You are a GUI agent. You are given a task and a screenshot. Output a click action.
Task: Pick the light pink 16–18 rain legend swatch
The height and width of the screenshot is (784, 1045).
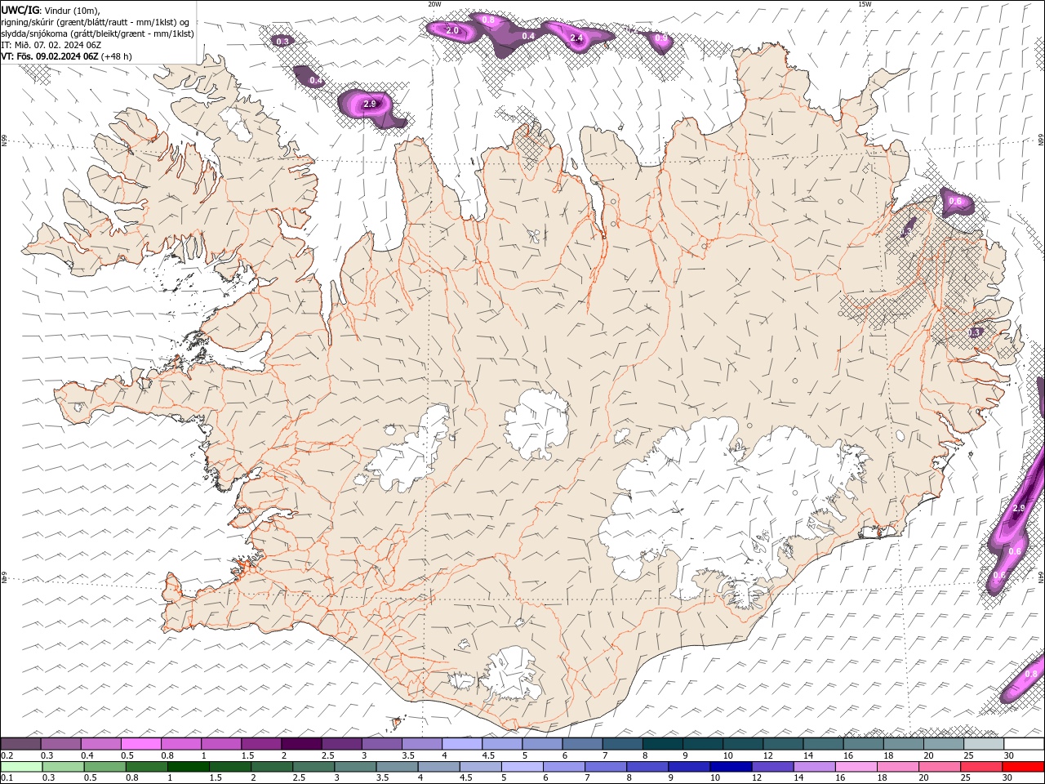click(x=856, y=767)
